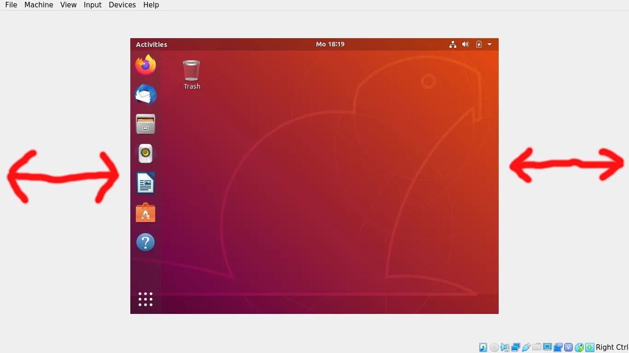Viewport: 629px width, 353px height.
Task: Open Rhythmbox speaker icon in dock
Action: pos(146,154)
